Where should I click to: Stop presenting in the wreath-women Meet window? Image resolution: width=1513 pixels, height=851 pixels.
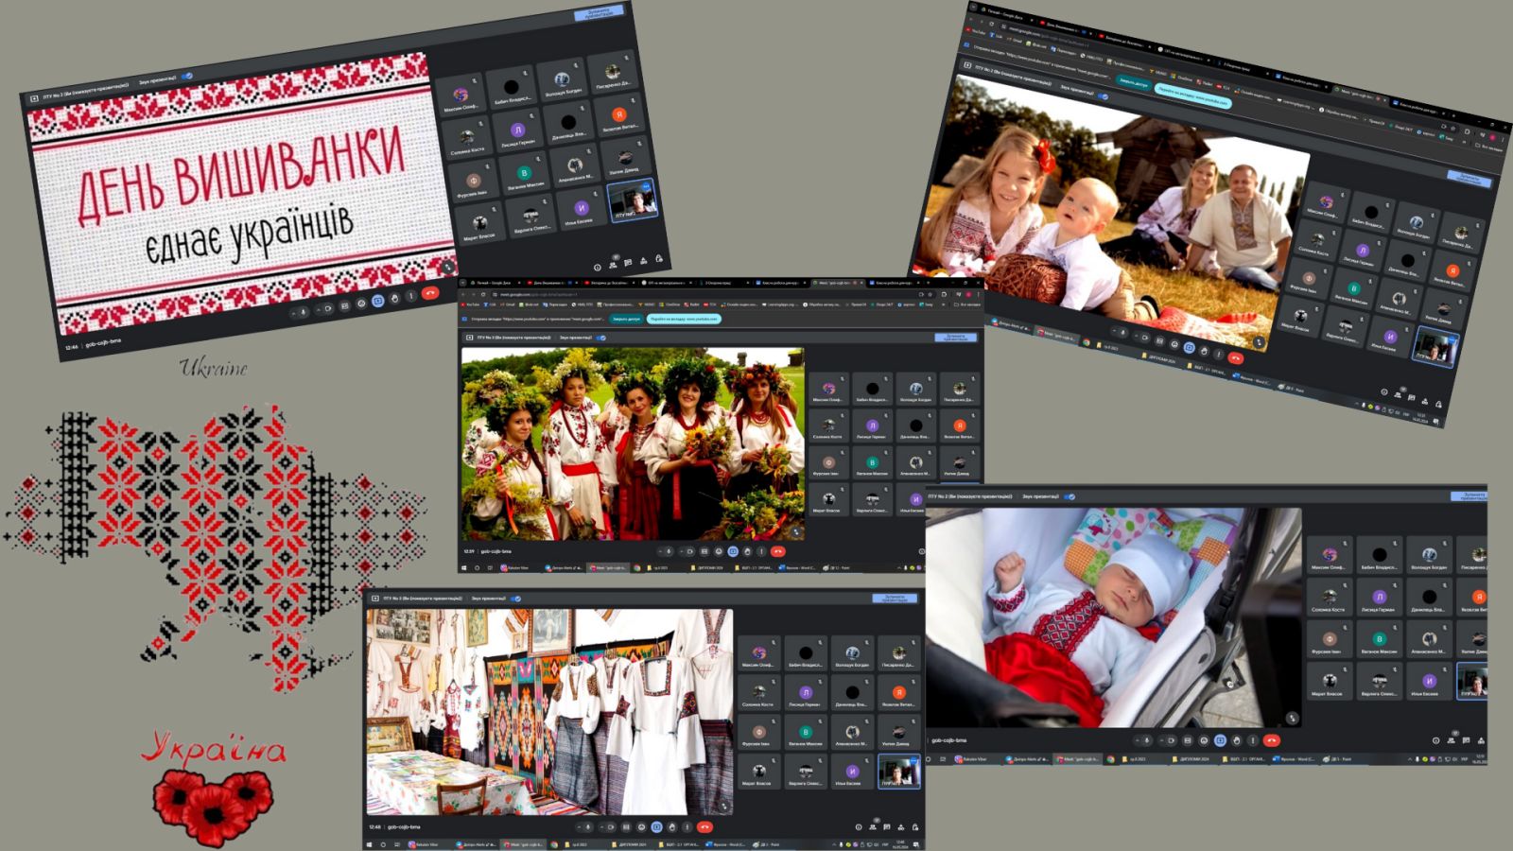955,338
